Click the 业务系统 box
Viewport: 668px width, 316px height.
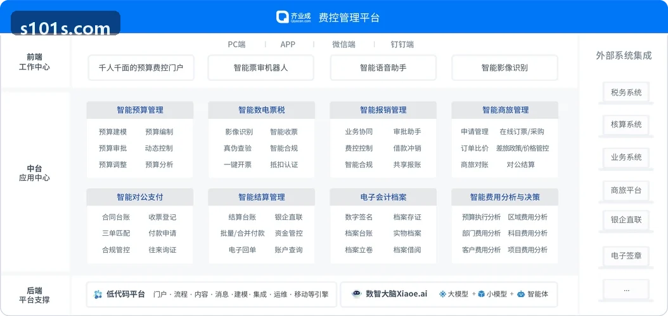[x=626, y=157]
